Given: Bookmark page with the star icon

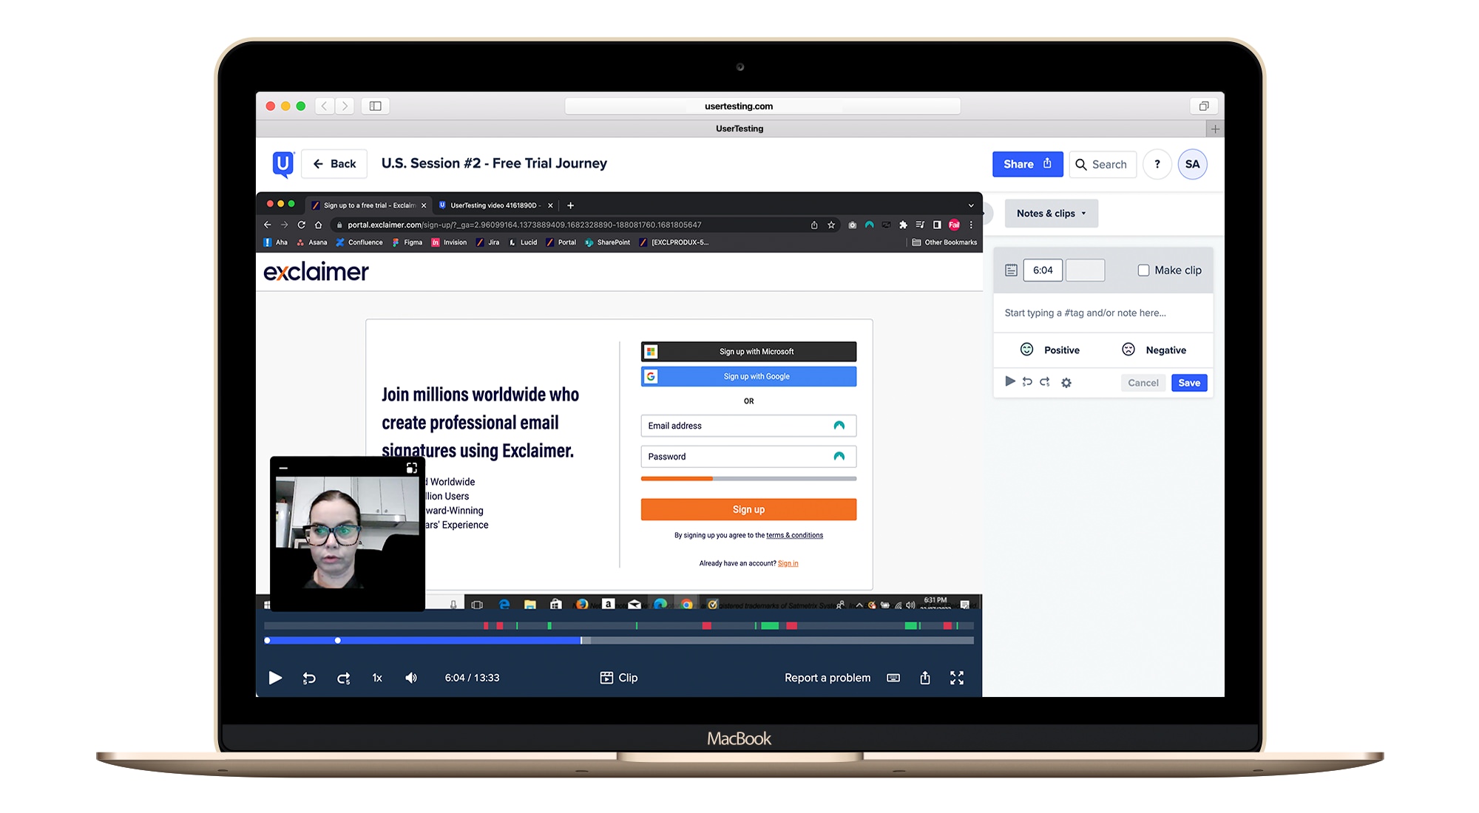Looking at the screenshot, I should pos(831,225).
